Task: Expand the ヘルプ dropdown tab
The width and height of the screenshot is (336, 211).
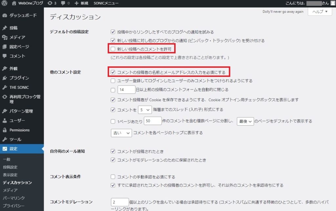Action: pos(320,12)
